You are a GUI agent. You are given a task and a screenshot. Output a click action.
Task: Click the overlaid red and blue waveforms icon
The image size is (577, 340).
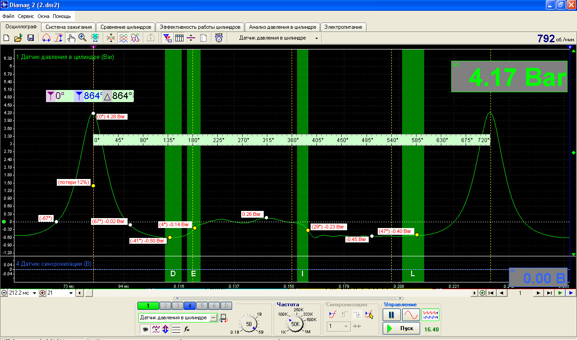(x=135, y=38)
